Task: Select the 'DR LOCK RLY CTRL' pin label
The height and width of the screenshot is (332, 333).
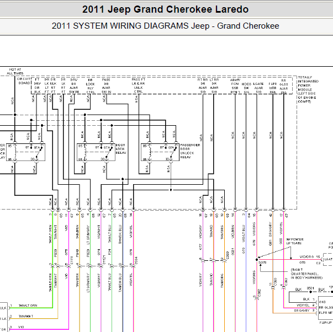Action: pyautogui.click(x=90, y=86)
